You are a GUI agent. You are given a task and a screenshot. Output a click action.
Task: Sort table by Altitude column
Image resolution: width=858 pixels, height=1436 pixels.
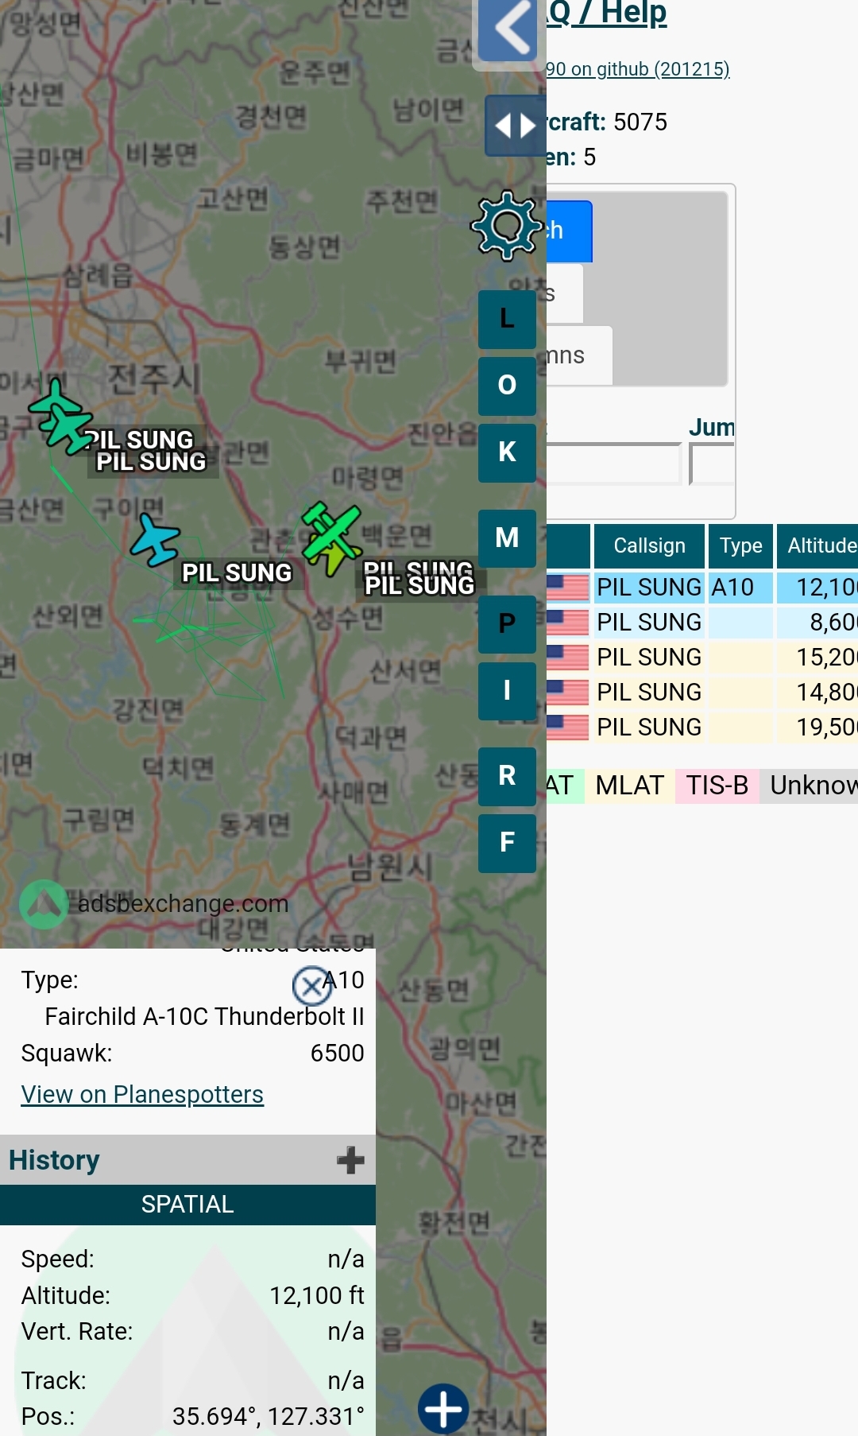click(818, 545)
